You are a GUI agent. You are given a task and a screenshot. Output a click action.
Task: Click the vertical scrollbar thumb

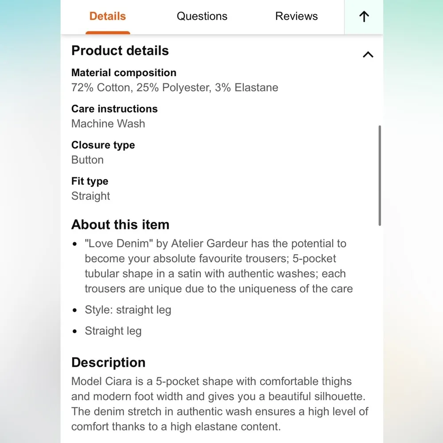pos(380,176)
